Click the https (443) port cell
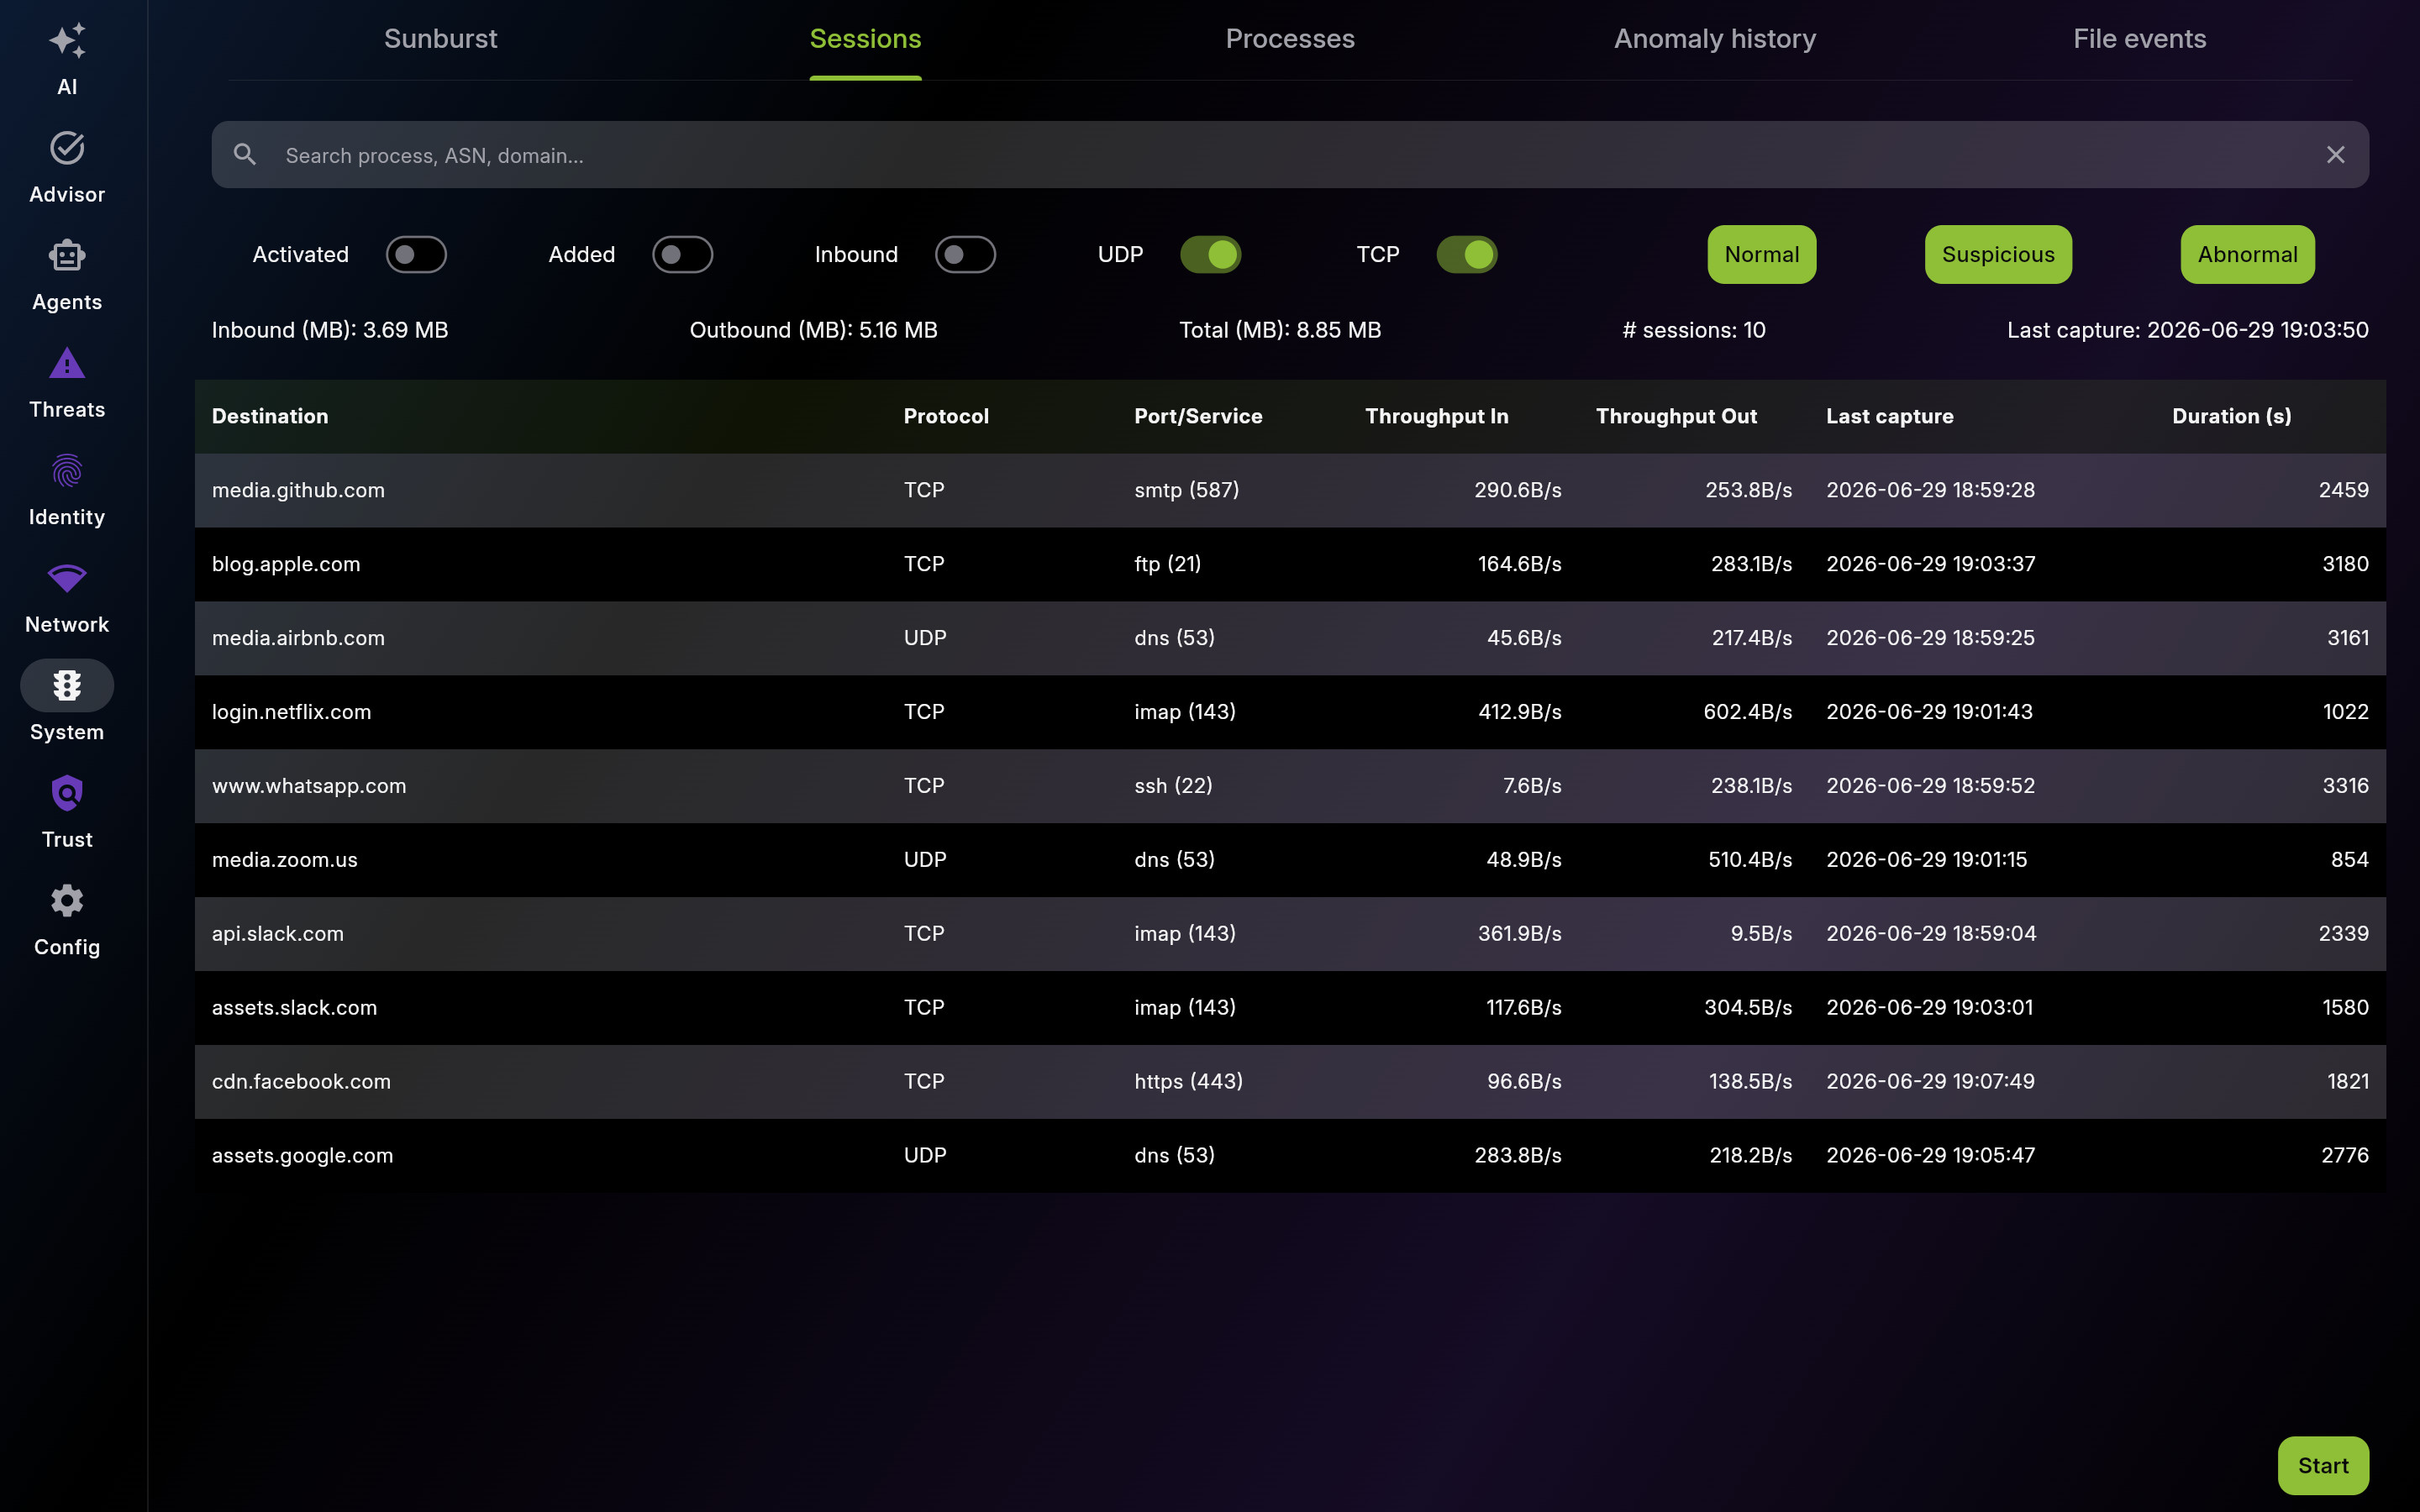Image resolution: width=2420 pixels, height=1512 pixels. (1188, 1082)
